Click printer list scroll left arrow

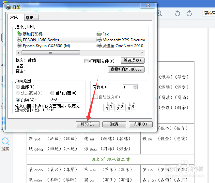18,53
